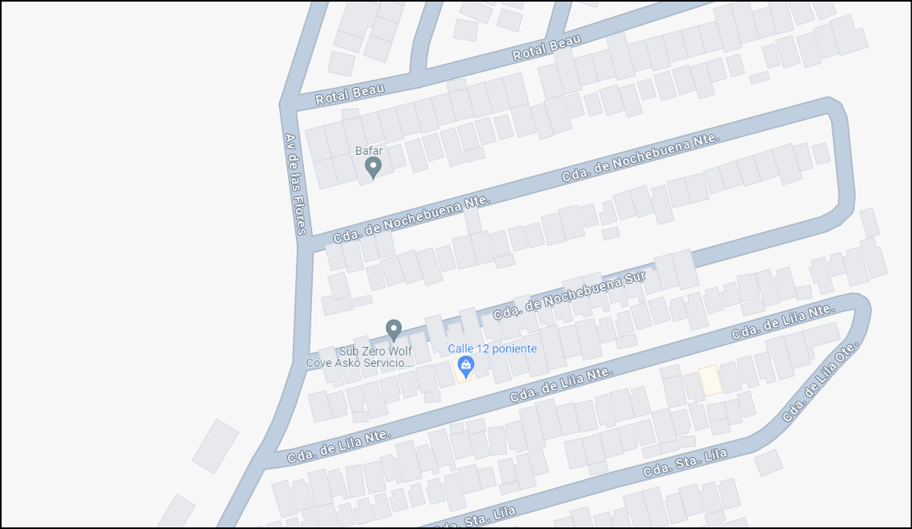
Task: Click the leftmost Cda. de Lila Nte. label
Action: tap(339, 447)
